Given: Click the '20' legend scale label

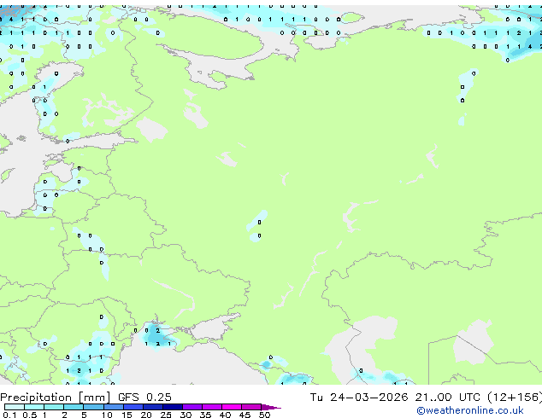Looking at the screenshot, I should pyautogui.click(x=146, y=415).
